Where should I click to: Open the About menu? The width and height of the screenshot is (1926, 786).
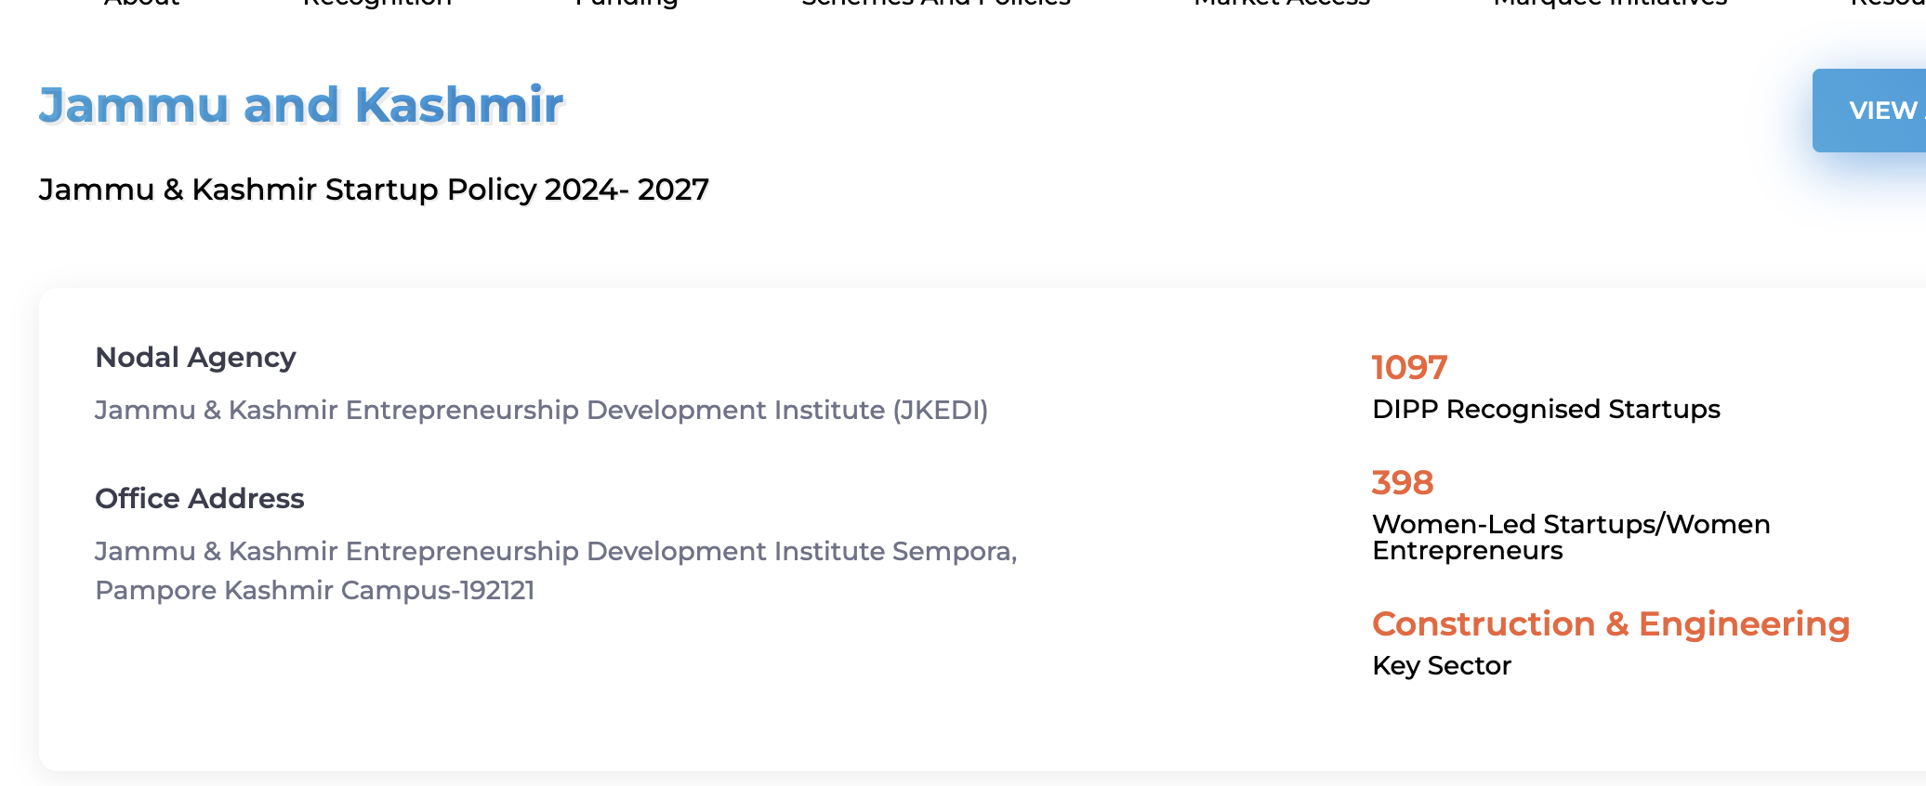point(141,3)
